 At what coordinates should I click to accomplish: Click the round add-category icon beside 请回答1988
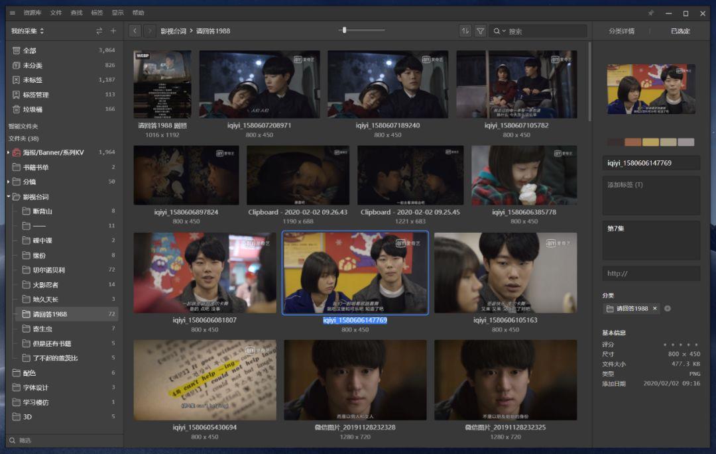668,308
